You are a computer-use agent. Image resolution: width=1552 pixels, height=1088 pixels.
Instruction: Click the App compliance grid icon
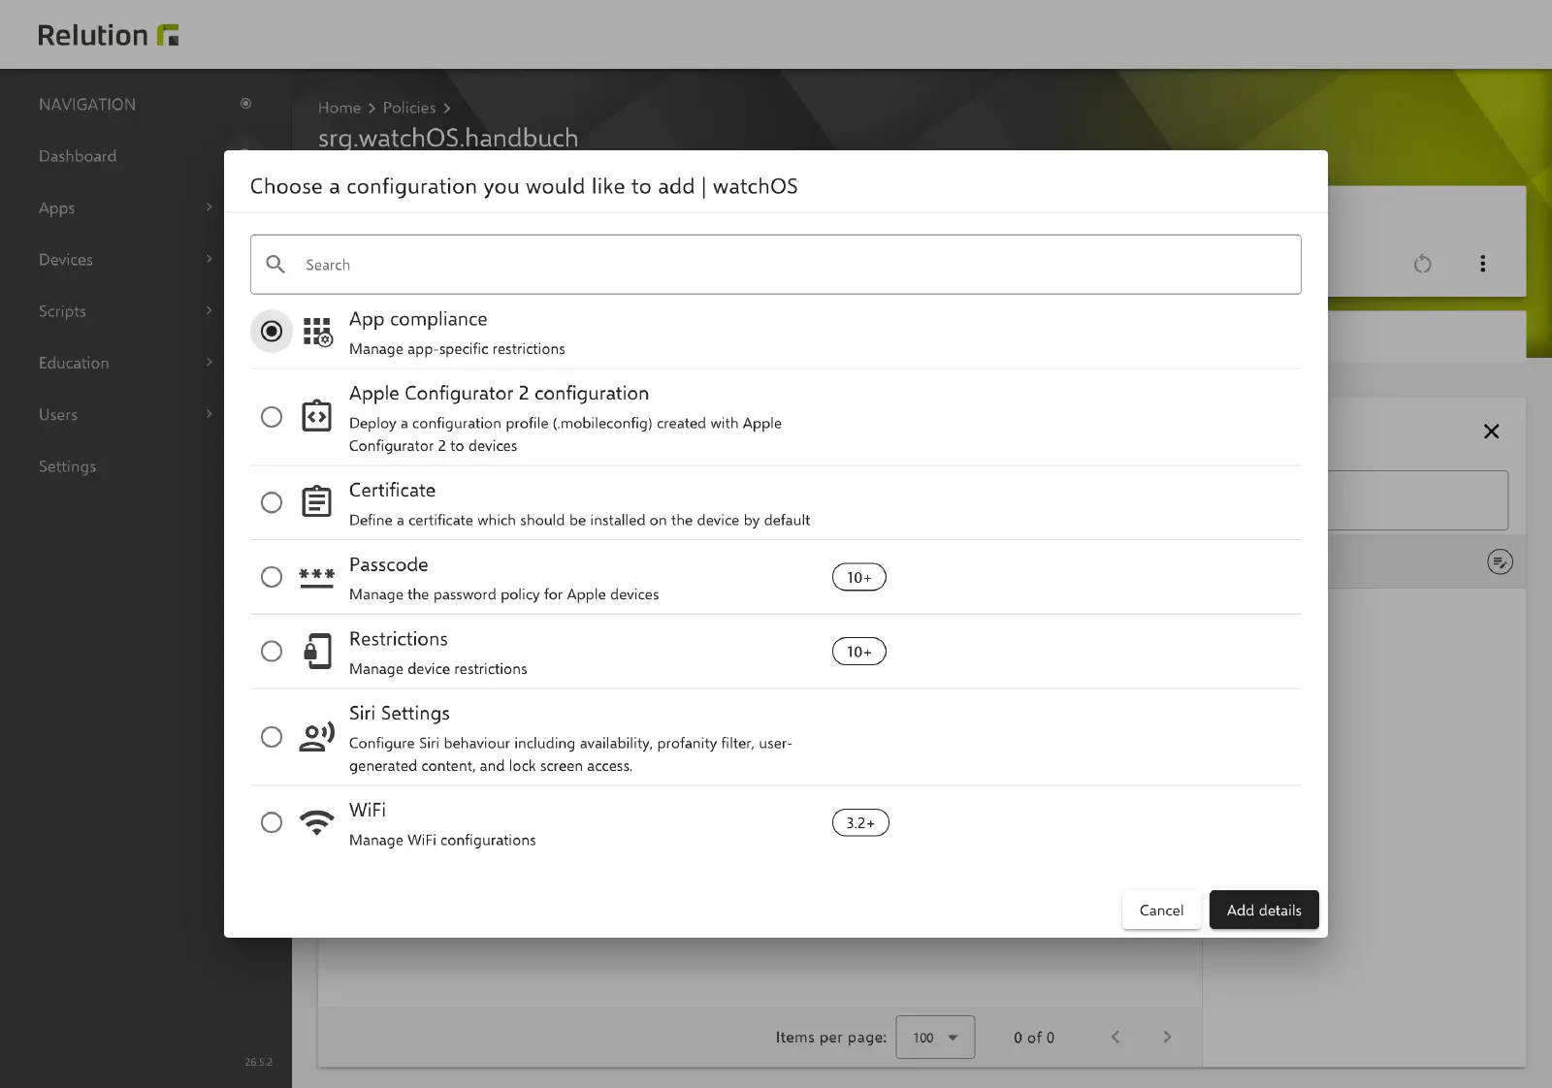click(317, 332)
